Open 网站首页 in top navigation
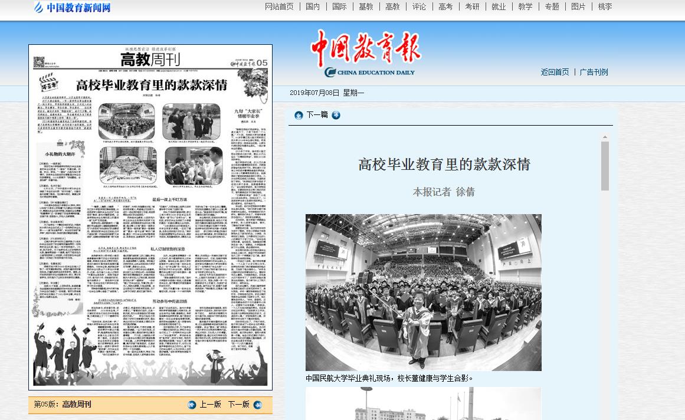 coord(279,6)
